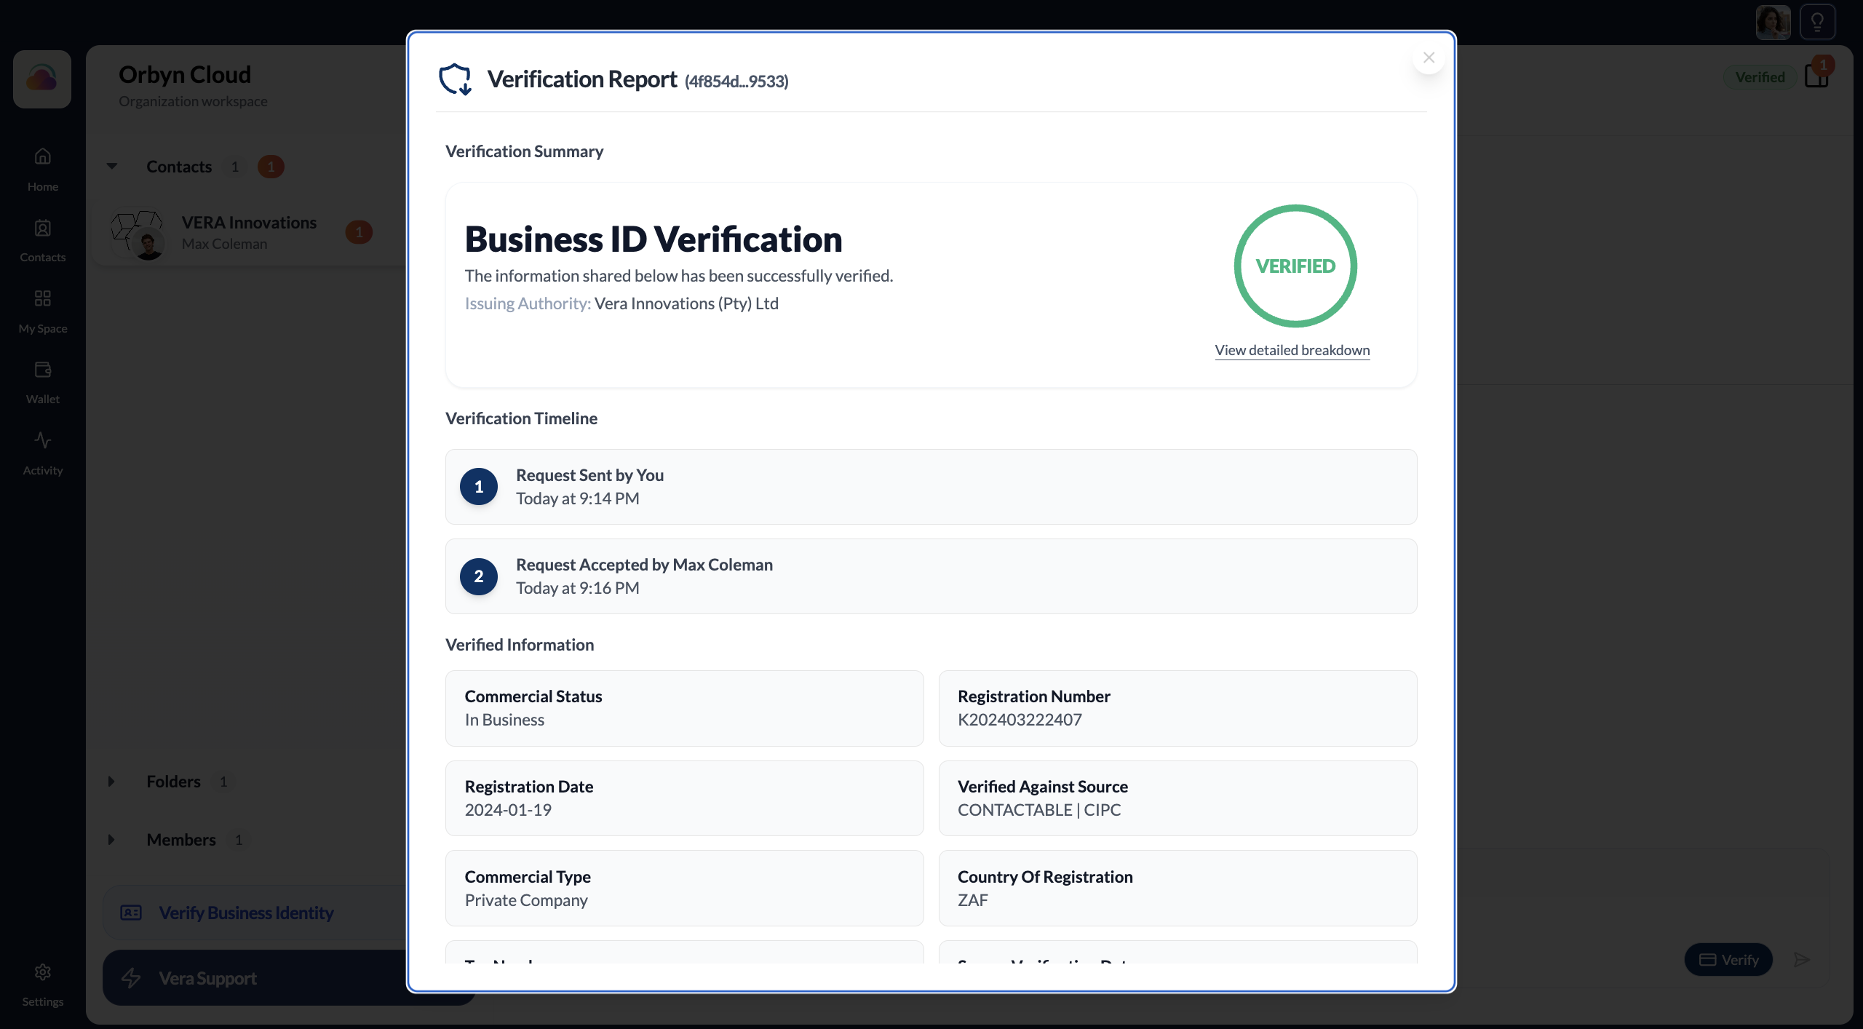1863x1029 pixels.
Task: Collapse the Contacts list chevron
Action: (x=112, y=166)
